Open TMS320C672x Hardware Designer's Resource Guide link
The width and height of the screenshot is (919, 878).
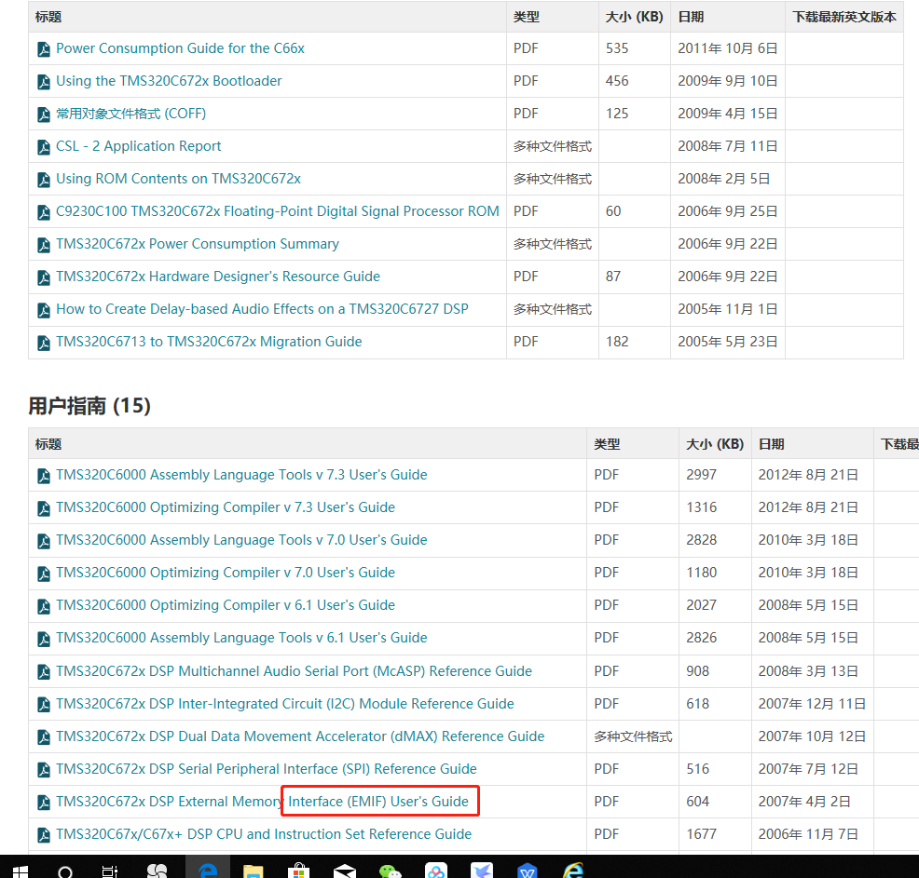point(218,277)
